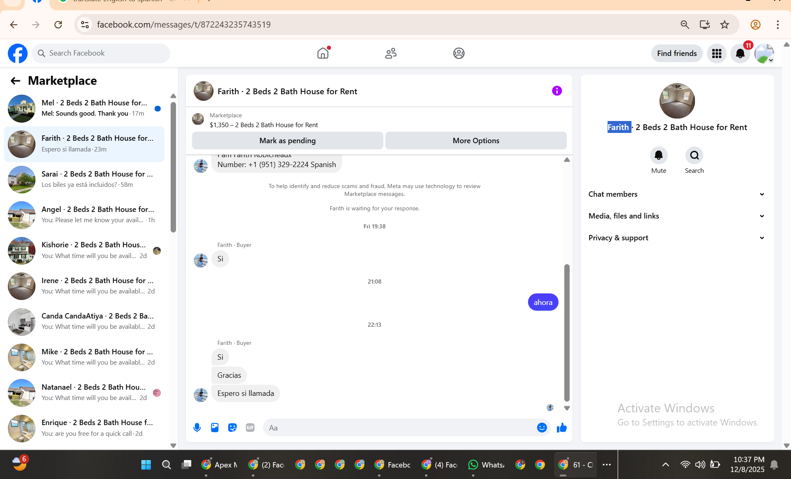Expand the Chat members section
Viewport: 791px width, 479px height.
coord(677,194)
